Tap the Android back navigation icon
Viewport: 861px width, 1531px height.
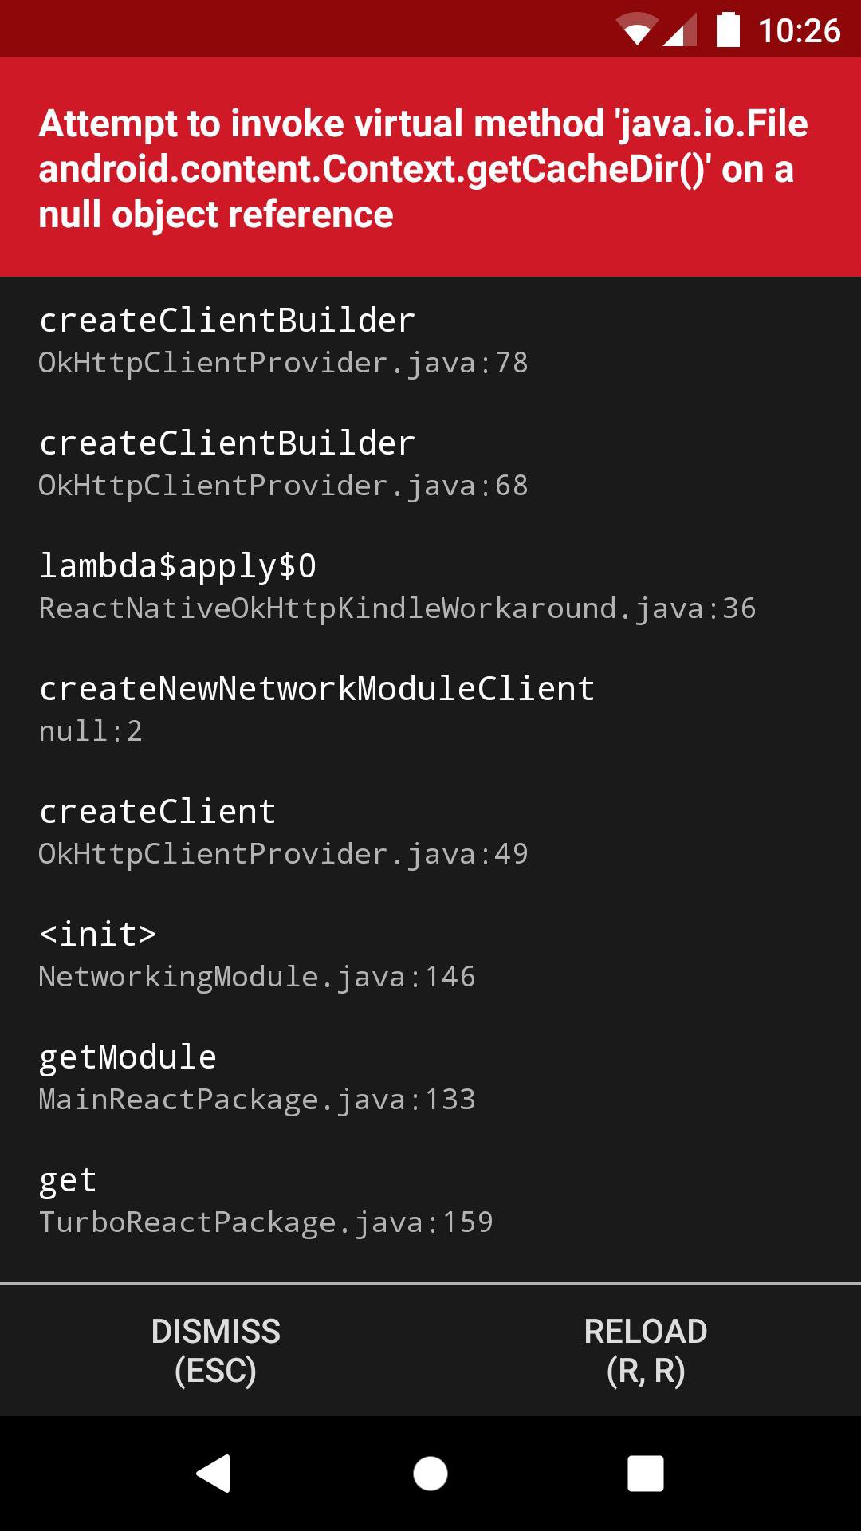(214, 1473)
